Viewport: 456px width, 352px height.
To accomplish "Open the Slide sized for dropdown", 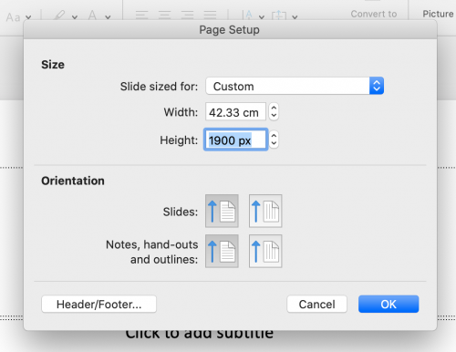I will pos(295,86).
